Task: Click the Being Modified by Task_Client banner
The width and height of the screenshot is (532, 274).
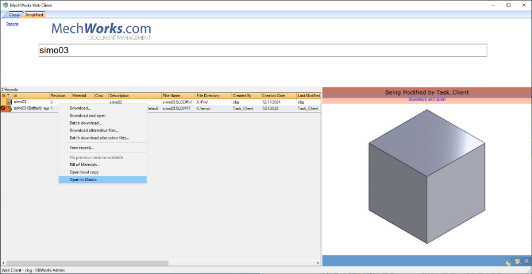Action: pos(427,92)
